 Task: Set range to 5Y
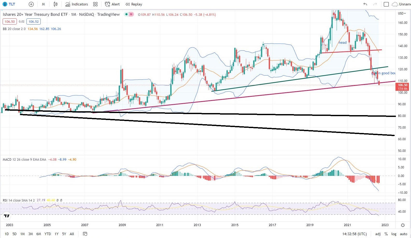click(x=64, y=234)
